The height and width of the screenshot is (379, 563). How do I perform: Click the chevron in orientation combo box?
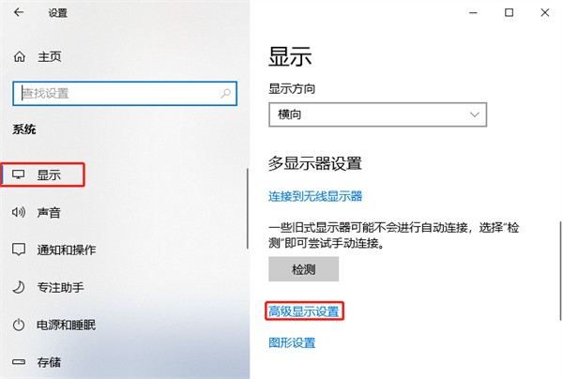click(475, 114)
